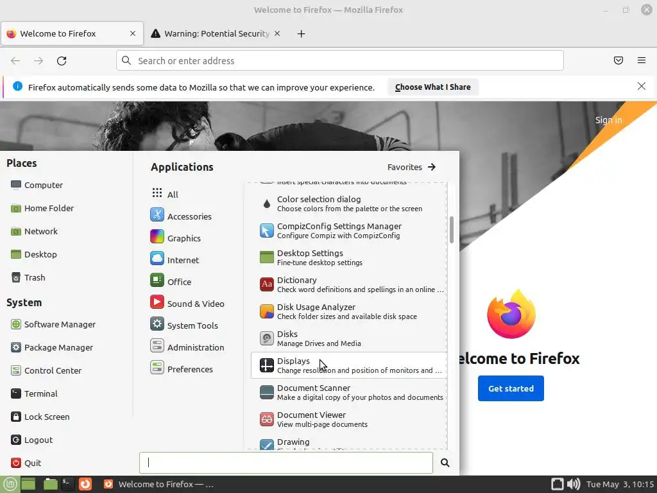Screen dimensions: 657x493
Task: Launch Disk Usage Analyzer
Action: 348,311
